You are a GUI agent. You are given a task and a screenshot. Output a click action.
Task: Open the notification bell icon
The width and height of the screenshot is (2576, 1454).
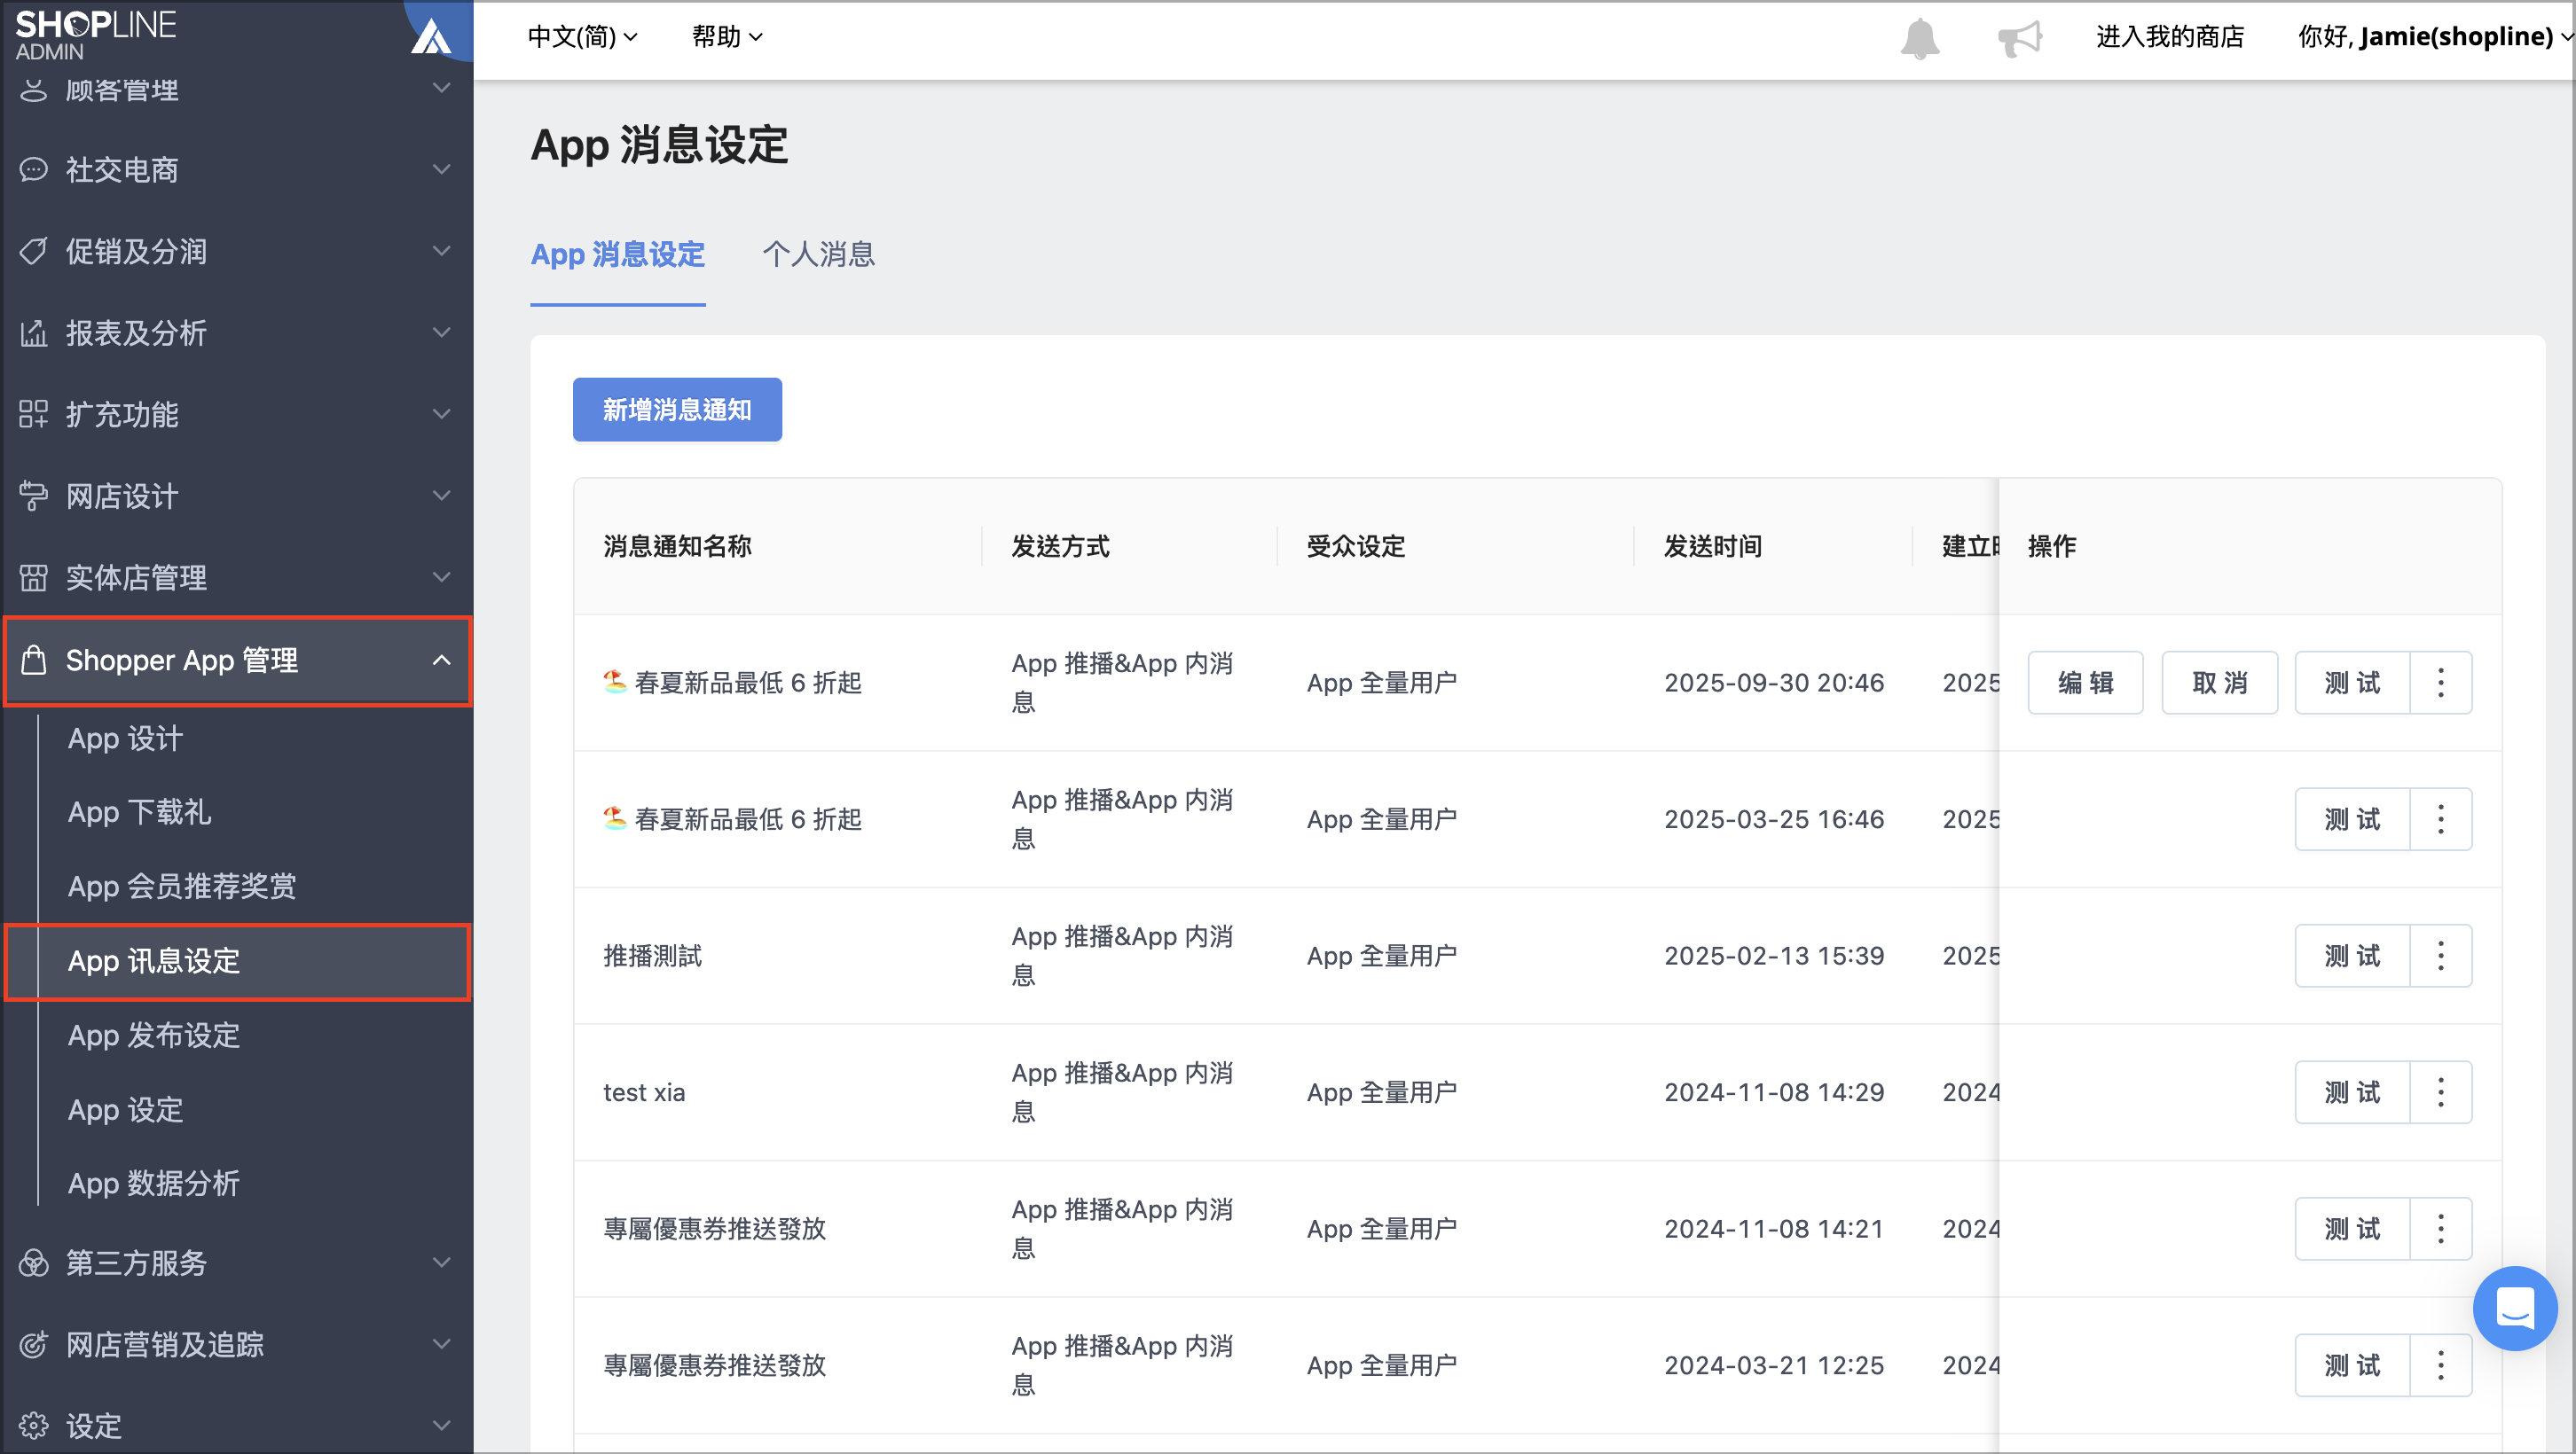click(x=1919, y=38)
